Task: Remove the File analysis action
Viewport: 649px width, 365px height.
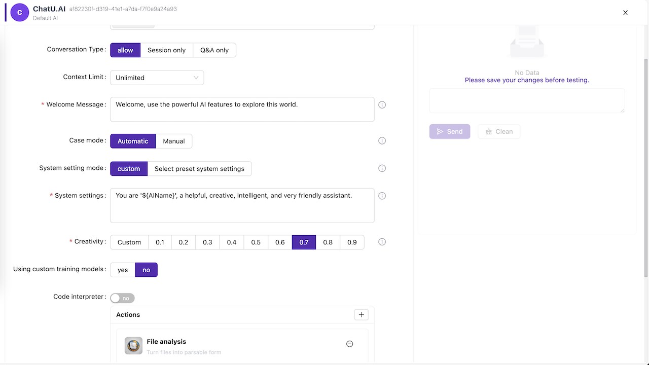Action: click(349, 344)
